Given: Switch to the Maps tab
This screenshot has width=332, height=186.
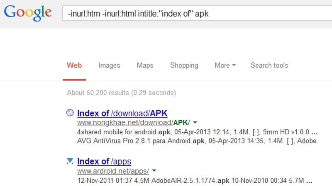Looking at the screenshot, I should pyautogui.click(x=145, y=65).
